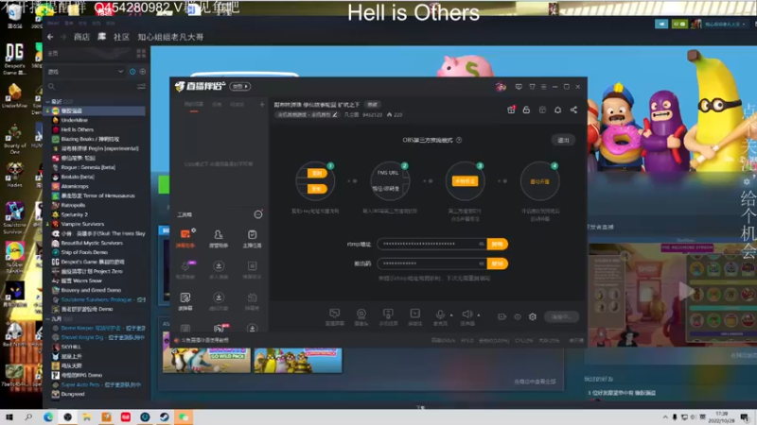Open the room manager assistant tool

219,238
